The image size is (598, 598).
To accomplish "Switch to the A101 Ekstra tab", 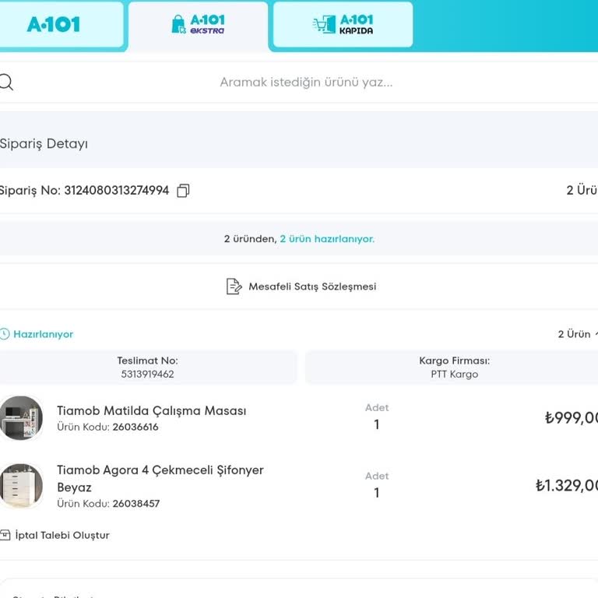I will pyautogui.click(x=198, y=25).
